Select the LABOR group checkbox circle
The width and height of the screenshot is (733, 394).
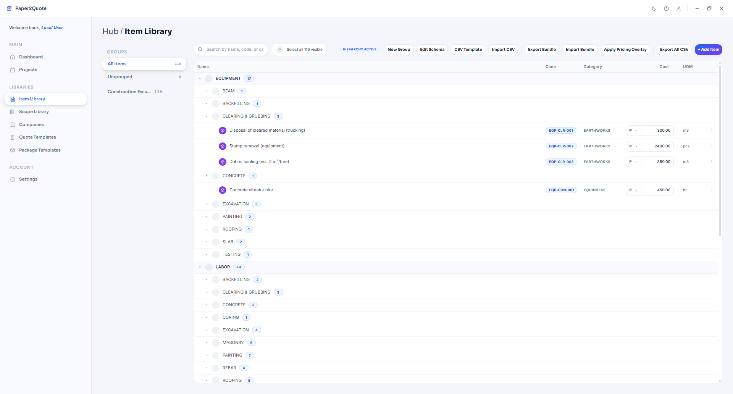[209, 267]
